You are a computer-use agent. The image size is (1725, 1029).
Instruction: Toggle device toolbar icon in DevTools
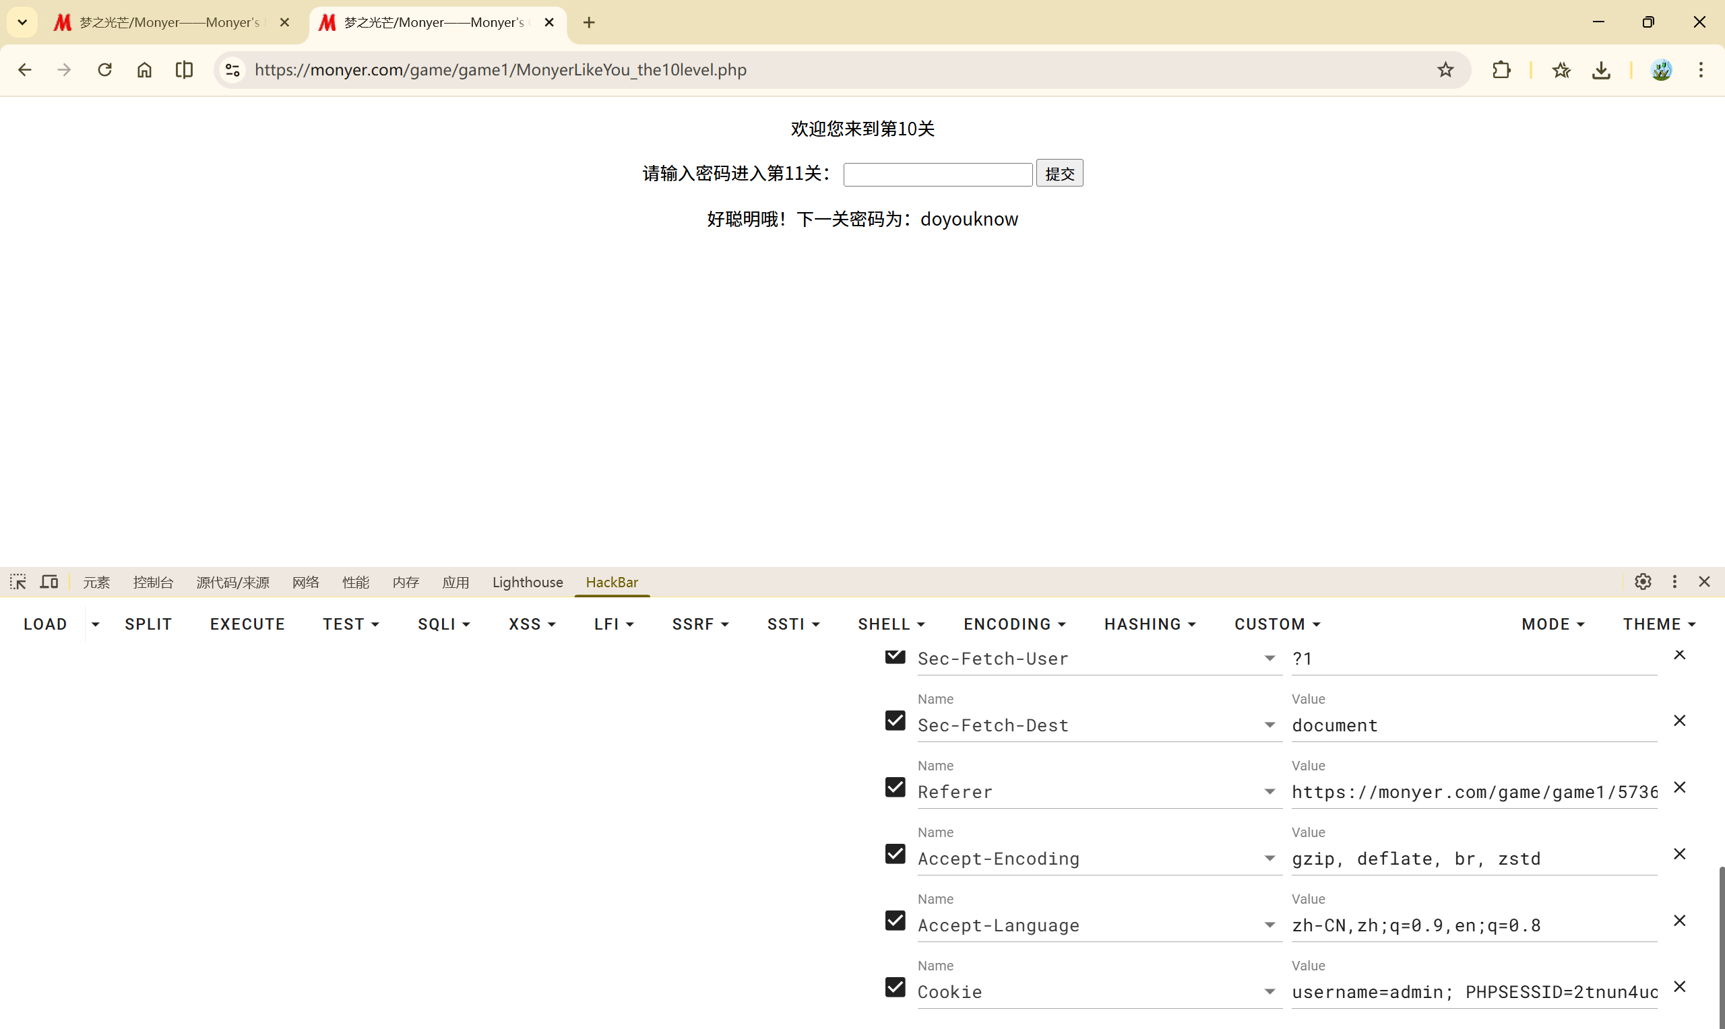[49, 582]
